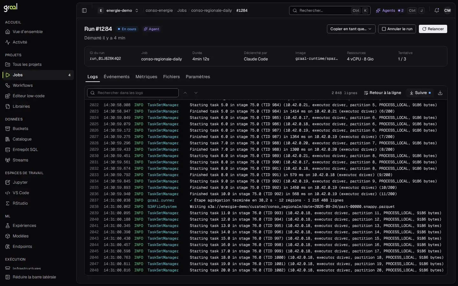Open Expériences under ML

click(x=38, y=226)
